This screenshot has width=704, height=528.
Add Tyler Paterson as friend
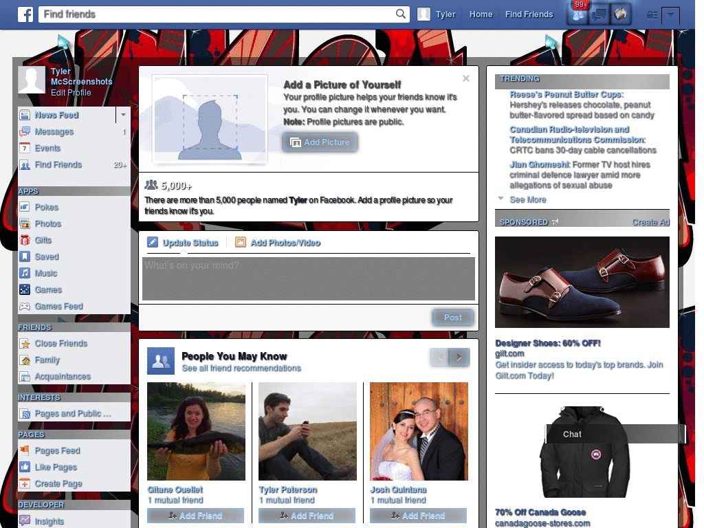307,516
